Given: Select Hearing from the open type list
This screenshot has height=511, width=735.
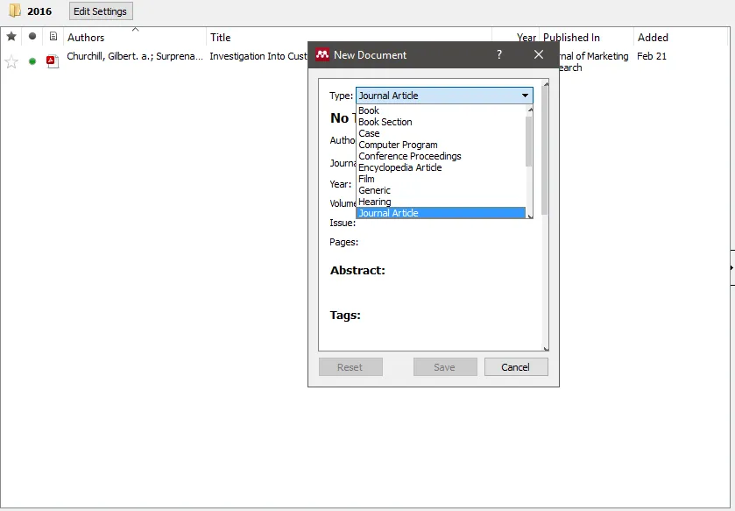Looking at the screenshot, I should 374,202.
